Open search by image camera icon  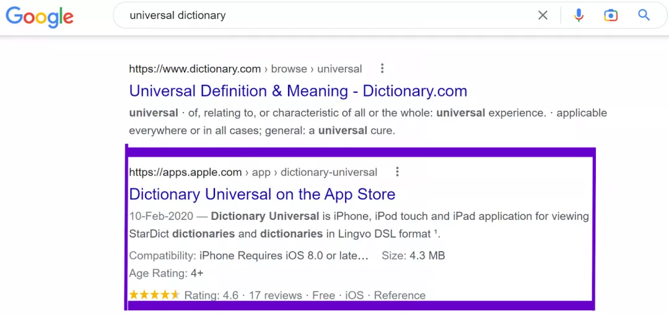[x=611, y=15]
